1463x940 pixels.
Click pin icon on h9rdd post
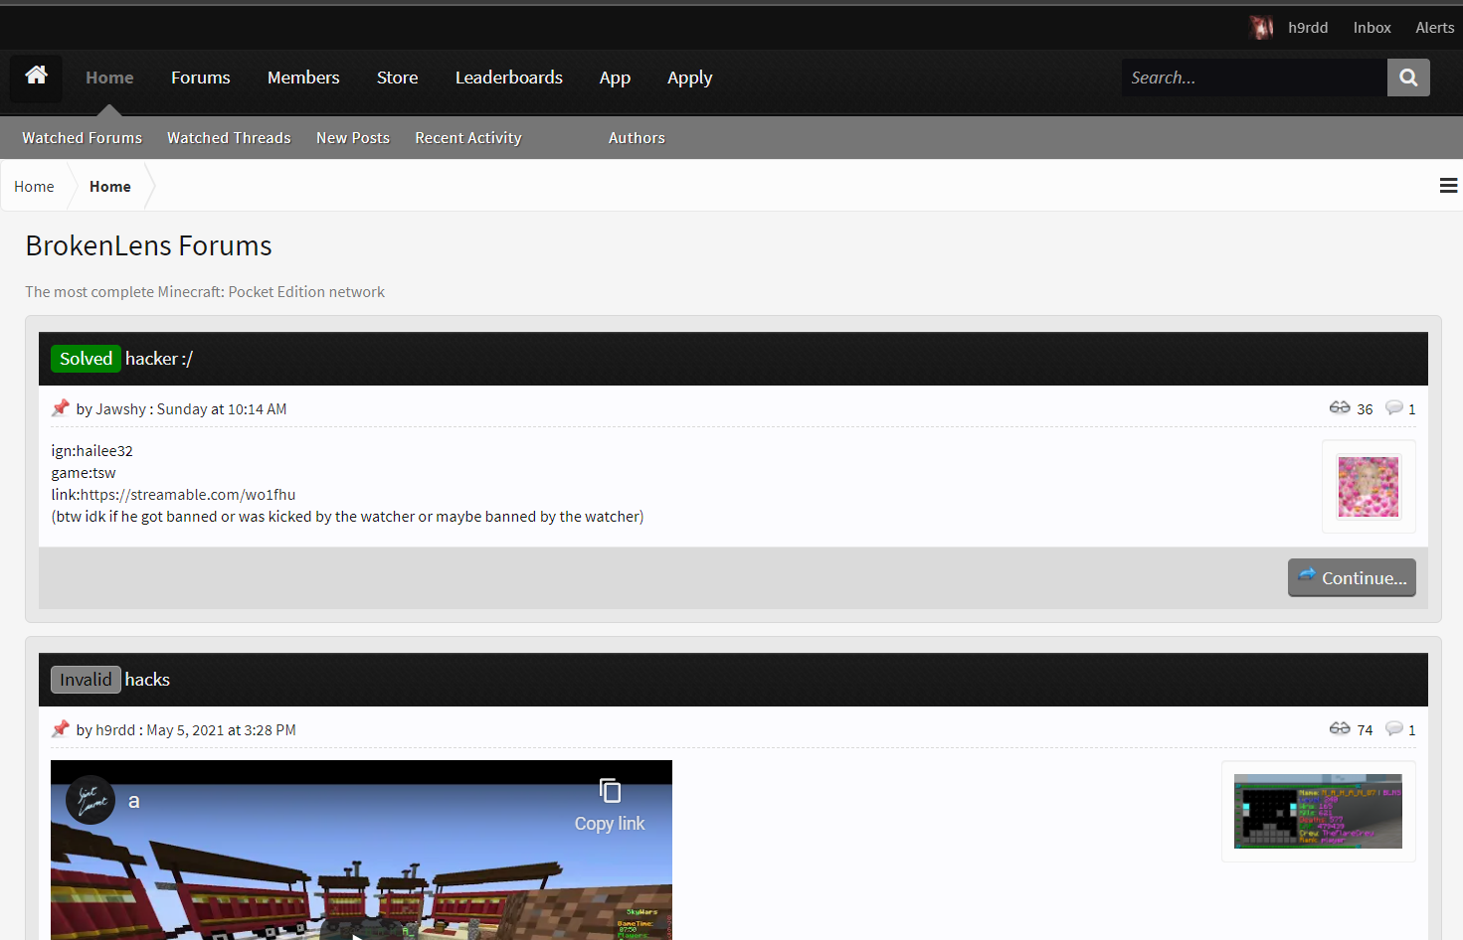click(x=61, y=729)
